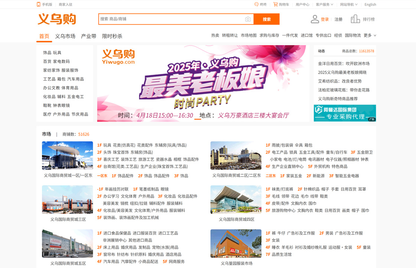Image resolution: width=416 pixels, height=268 pixels.
Task: Open 转租转让 in the navigation bar
Action: pos(230,35)
